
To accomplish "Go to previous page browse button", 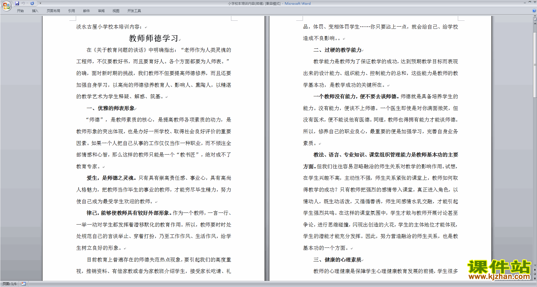I will [535, 270].
